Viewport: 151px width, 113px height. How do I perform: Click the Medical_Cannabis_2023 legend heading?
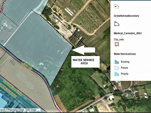click(128, 33)
